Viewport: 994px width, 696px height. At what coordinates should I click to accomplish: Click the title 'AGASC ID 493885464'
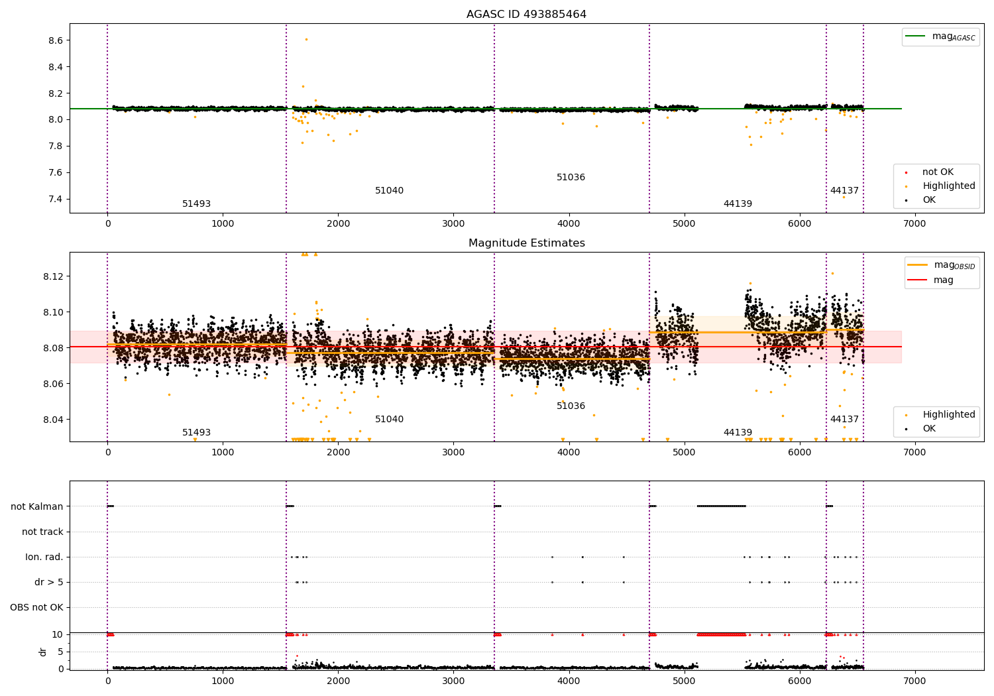click(x=526, y=15)
